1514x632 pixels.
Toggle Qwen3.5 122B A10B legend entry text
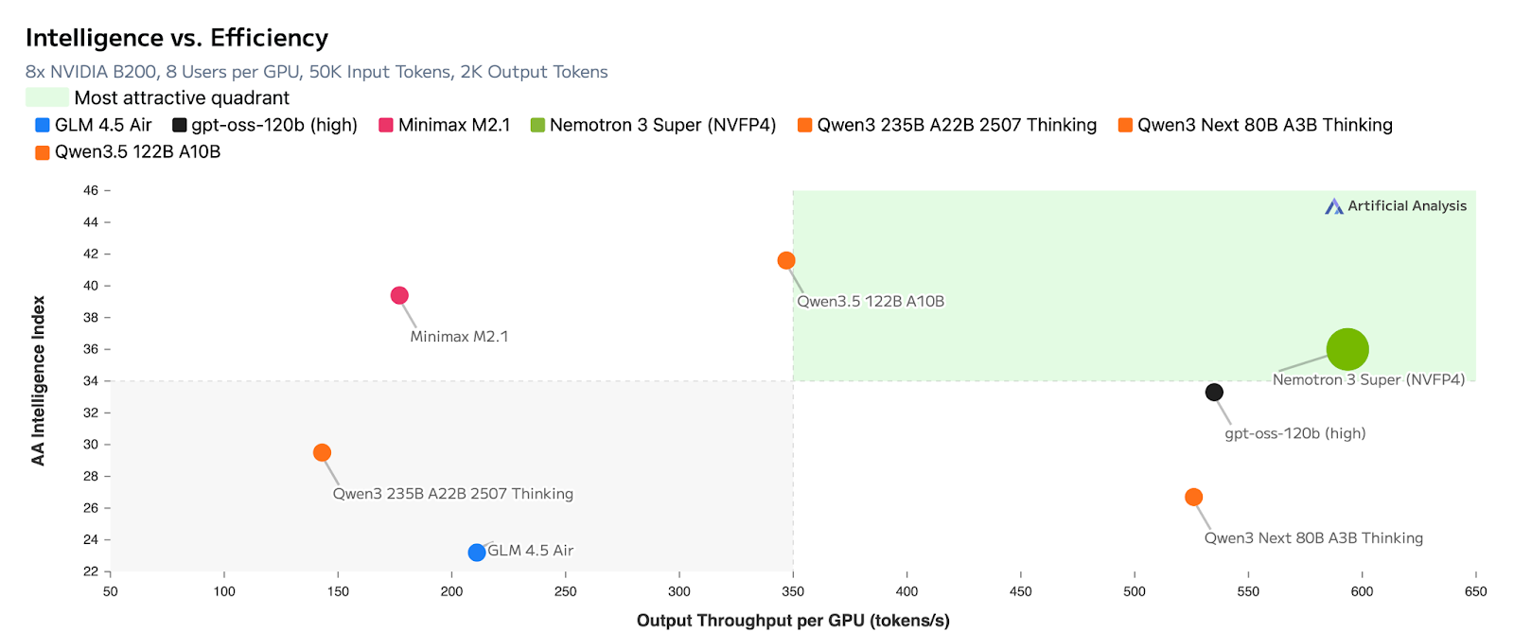[x=137, y=151]
